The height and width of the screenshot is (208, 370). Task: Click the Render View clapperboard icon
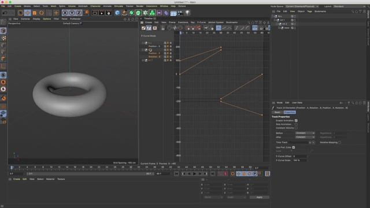coord(95,13)
